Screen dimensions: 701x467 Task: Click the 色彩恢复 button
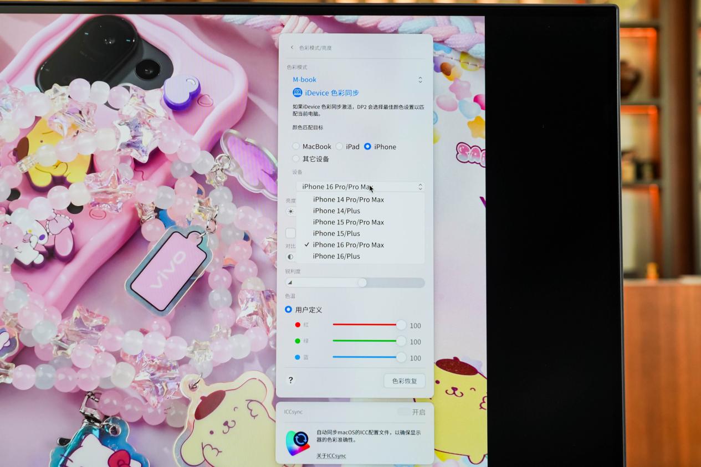405,381
